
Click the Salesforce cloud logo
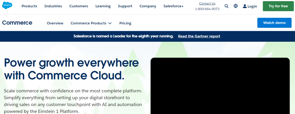tap(7, 5)
